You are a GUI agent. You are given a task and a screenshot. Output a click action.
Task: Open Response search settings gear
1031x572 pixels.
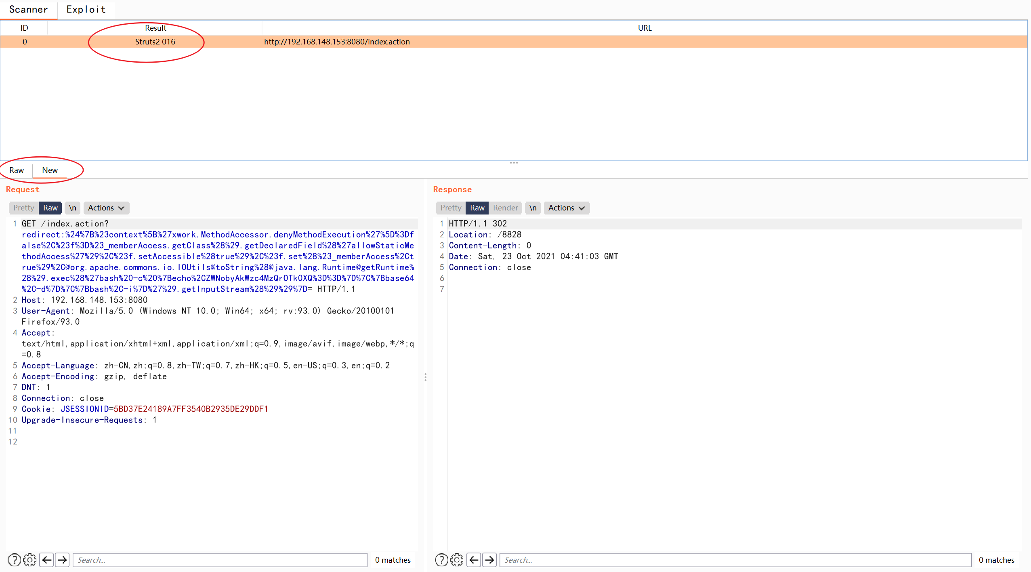point(457,560)
